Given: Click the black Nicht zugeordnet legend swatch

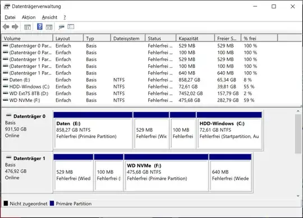Looking at the screenshot, I should coord(6,203).
